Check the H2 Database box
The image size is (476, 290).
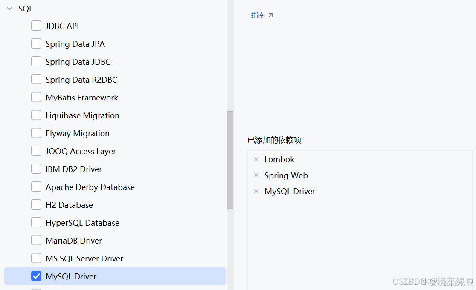click(x=36, y=204)
